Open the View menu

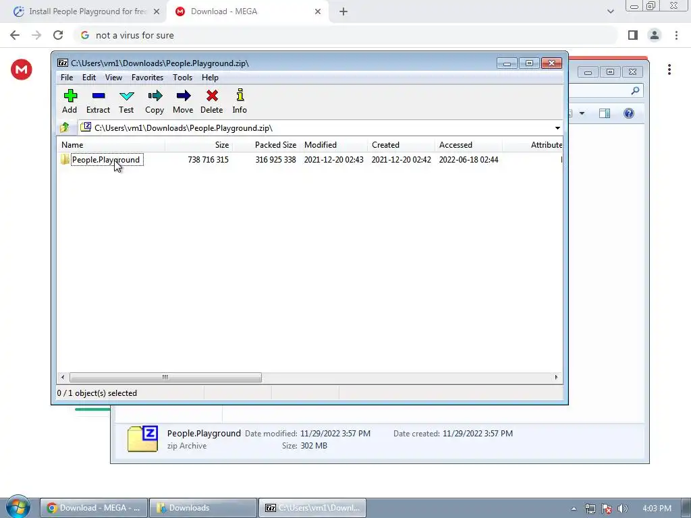click(113, 78)
